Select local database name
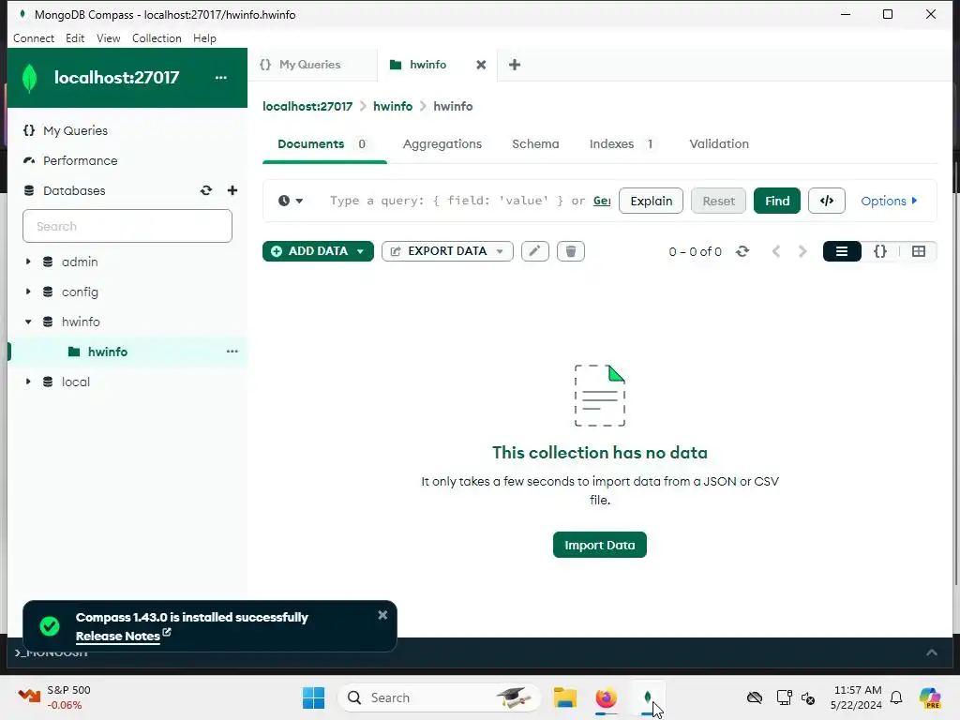The height and width of the screenshot is (720, 960). [76, 382]
